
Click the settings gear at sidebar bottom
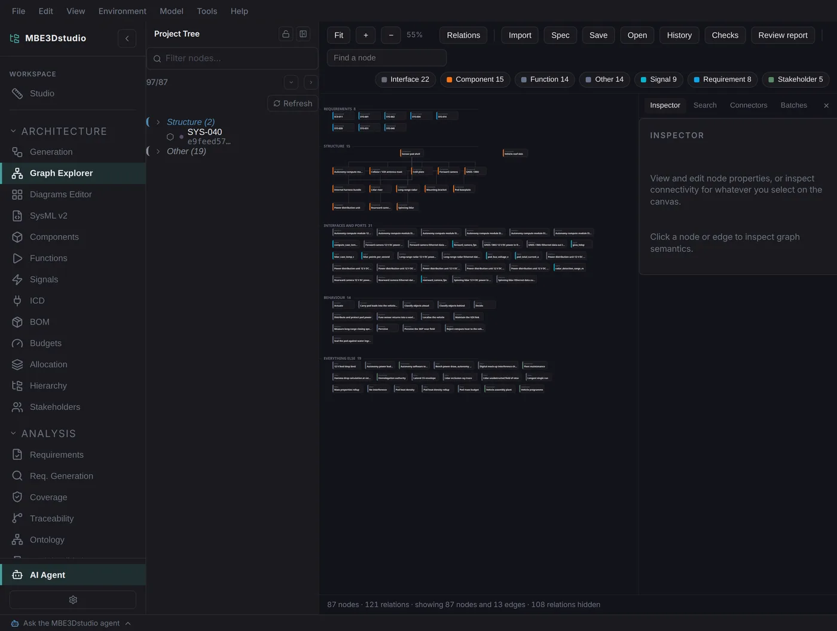73,600
